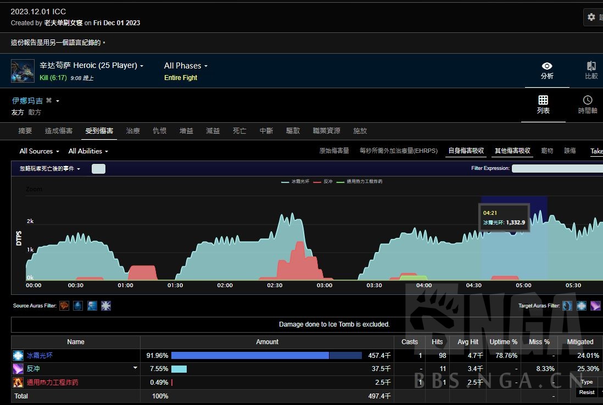The width and height of the screenshot is (603, 405).
Task: Click the 通用热力工程炸药 ability icon
Action: point(19,382)
